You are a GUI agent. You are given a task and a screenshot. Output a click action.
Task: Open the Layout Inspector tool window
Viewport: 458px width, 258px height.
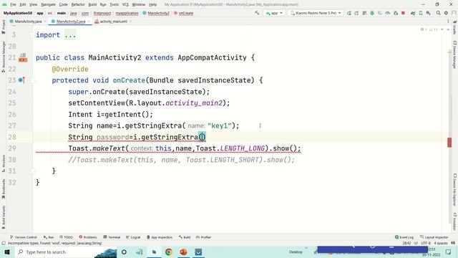434,237
